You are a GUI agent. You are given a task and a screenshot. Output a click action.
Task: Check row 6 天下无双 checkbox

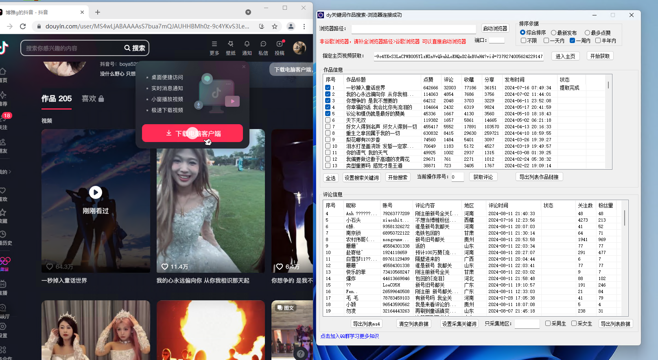tap(328, 120)
